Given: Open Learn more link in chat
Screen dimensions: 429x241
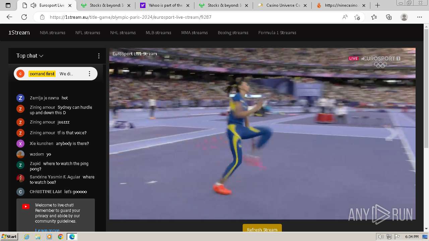Looking at the screenshot, I should pos(47,230).
